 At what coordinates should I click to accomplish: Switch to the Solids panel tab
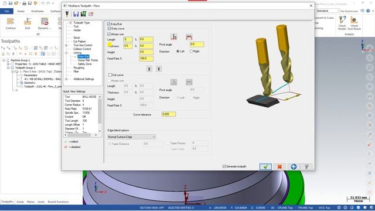pos(20,202)
